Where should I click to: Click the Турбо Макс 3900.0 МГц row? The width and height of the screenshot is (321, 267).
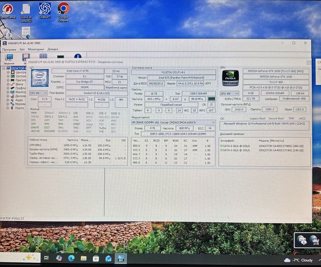coord(77,154)
